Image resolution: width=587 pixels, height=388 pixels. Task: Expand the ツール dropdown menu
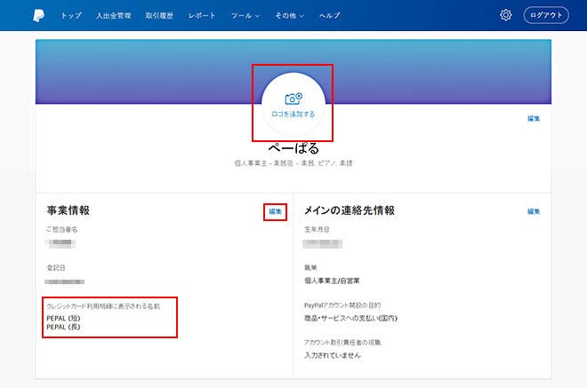245,16
